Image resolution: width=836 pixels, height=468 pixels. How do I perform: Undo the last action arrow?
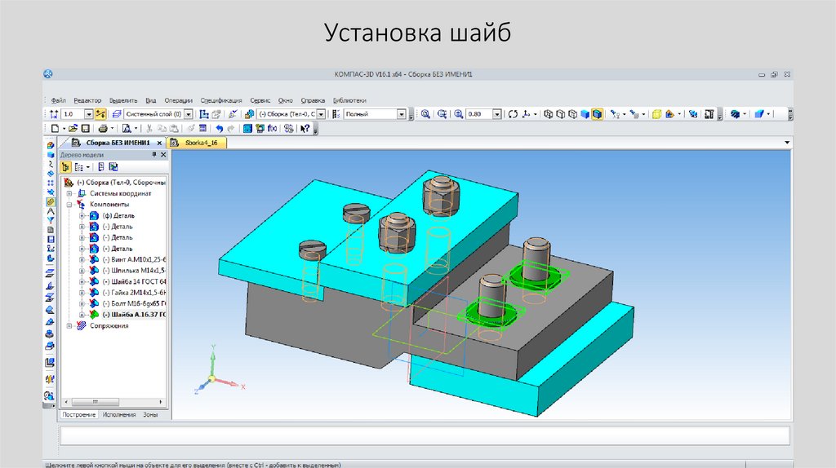point(219,128)
